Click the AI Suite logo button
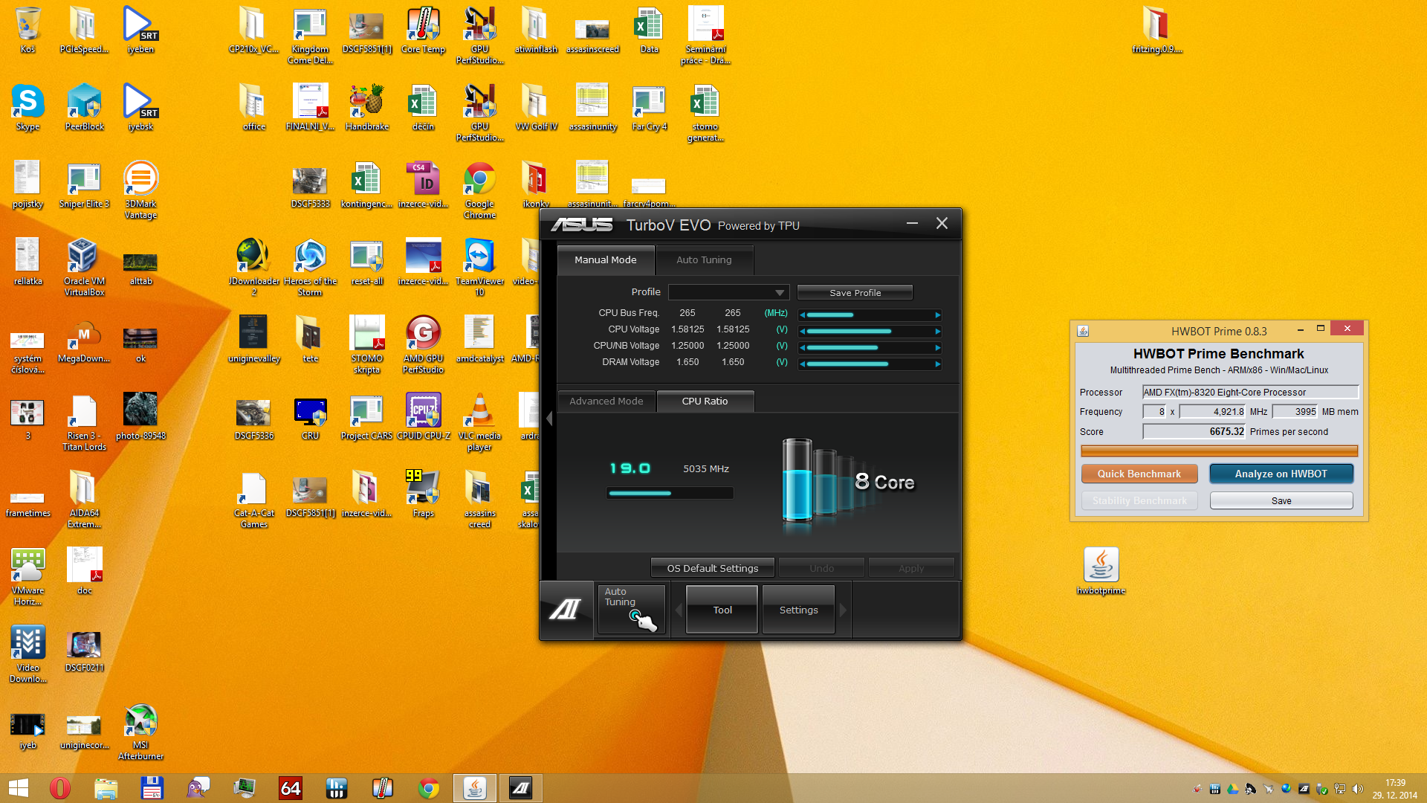Screen dimensions: 1427x803 pyautogui.click(x=566, y=610)
